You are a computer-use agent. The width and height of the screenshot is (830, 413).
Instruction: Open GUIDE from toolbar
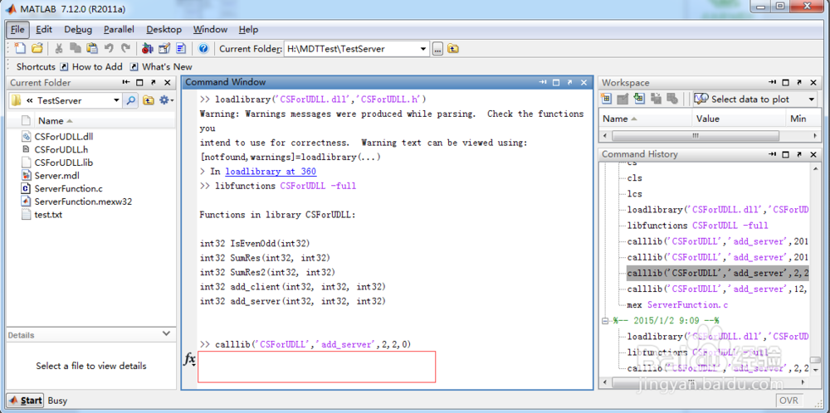(164, 49)
